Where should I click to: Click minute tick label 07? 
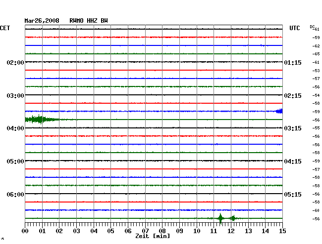tap(145, 231)
